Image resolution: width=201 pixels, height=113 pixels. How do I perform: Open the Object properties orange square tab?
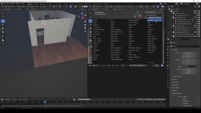point(168,66)
